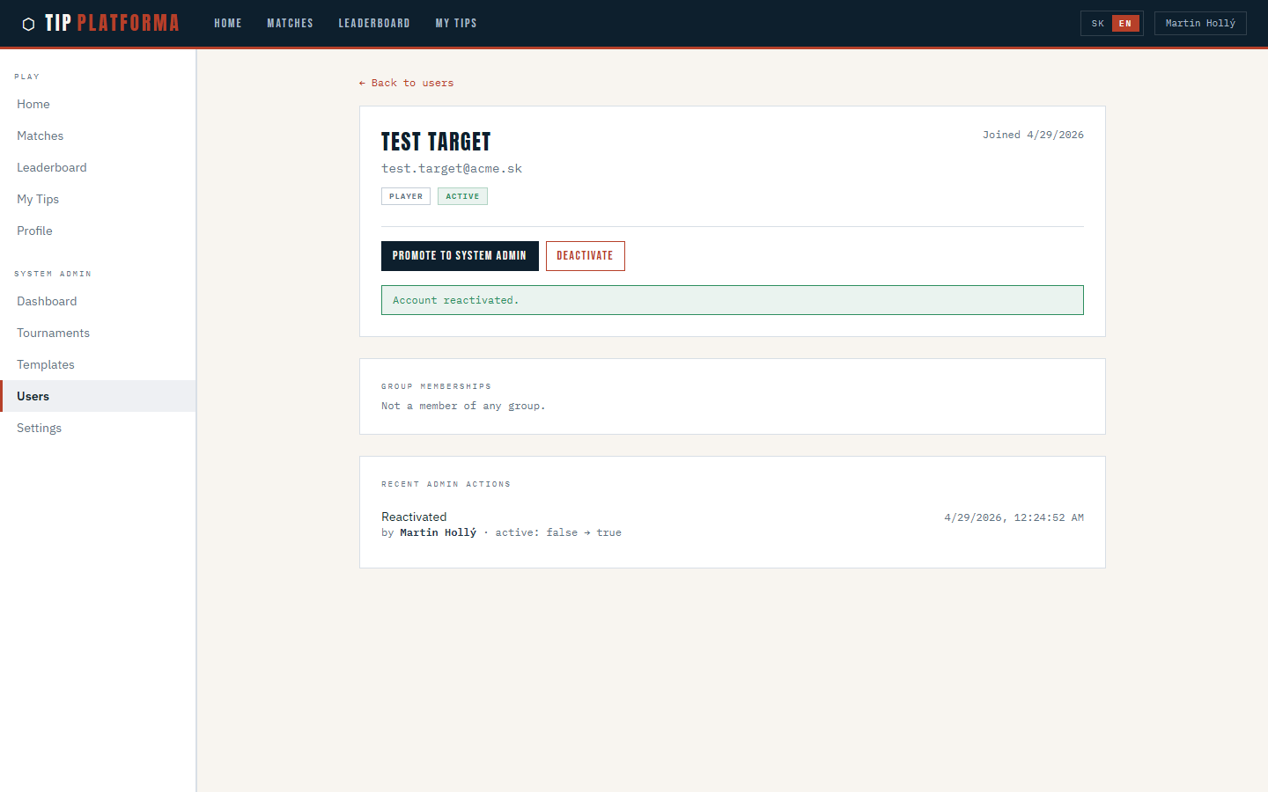The height and width of the screenshot is (792, 1268).
Task: Go to Profile in the sidebar
Action: [34, 231]
